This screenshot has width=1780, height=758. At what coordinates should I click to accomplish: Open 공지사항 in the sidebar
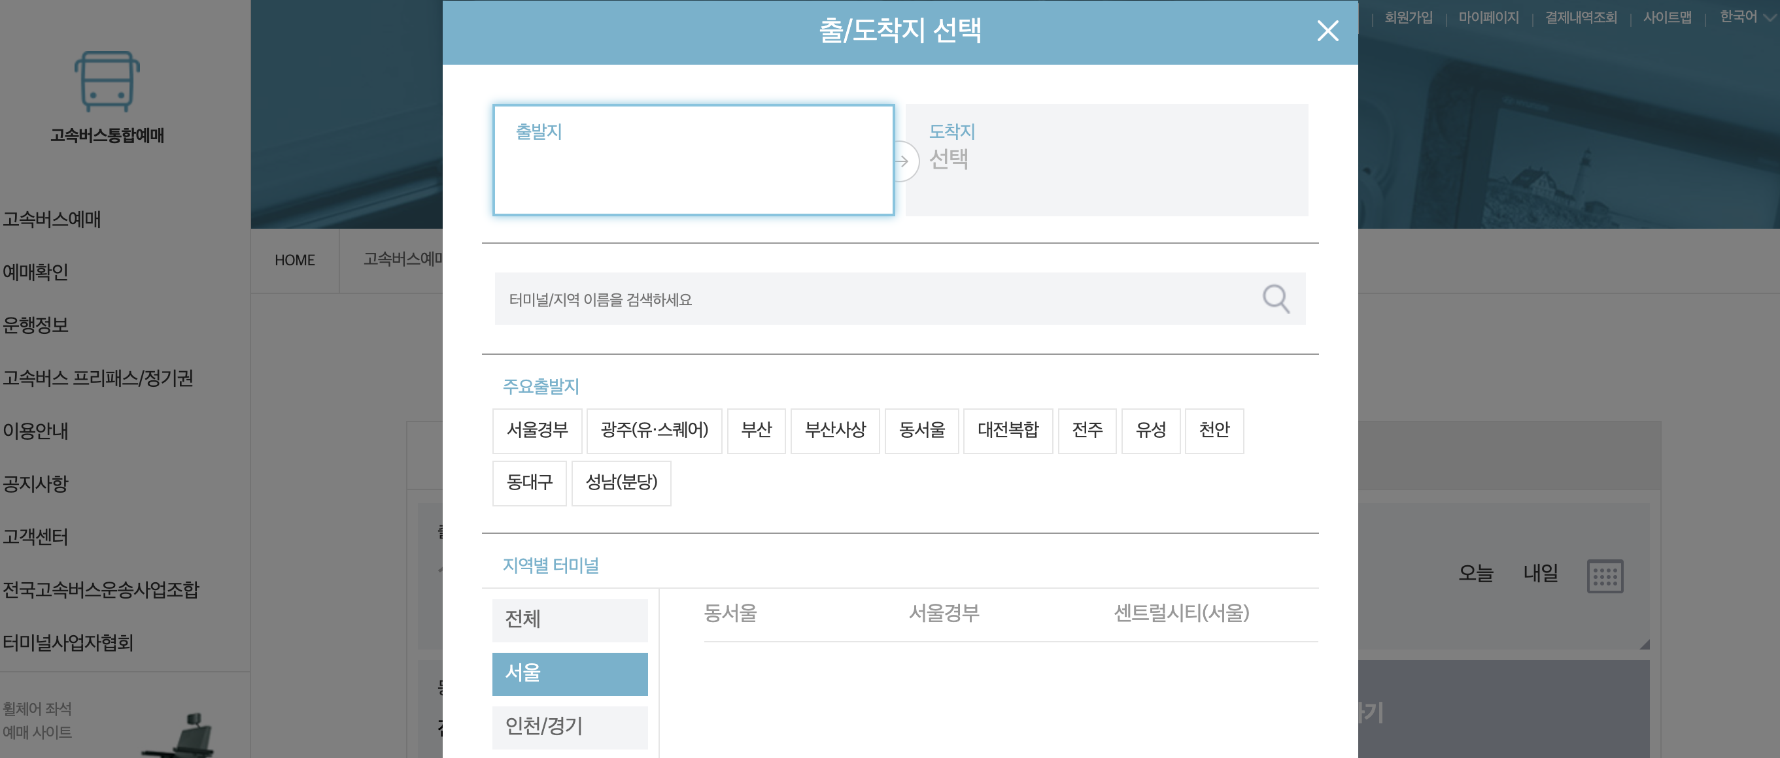35,484
